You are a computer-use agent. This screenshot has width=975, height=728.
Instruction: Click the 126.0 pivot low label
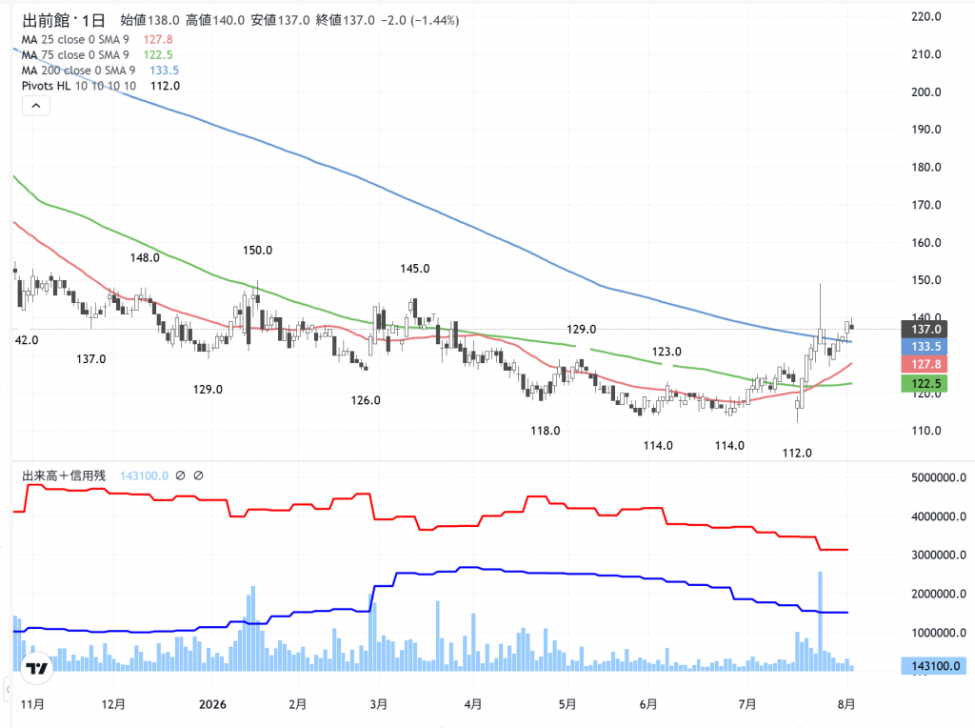(x=366, y=401)
